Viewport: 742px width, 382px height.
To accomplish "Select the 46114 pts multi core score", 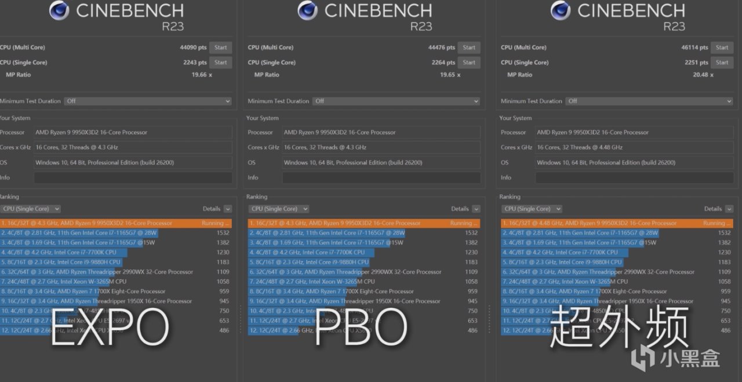I will tap(694, 48).
